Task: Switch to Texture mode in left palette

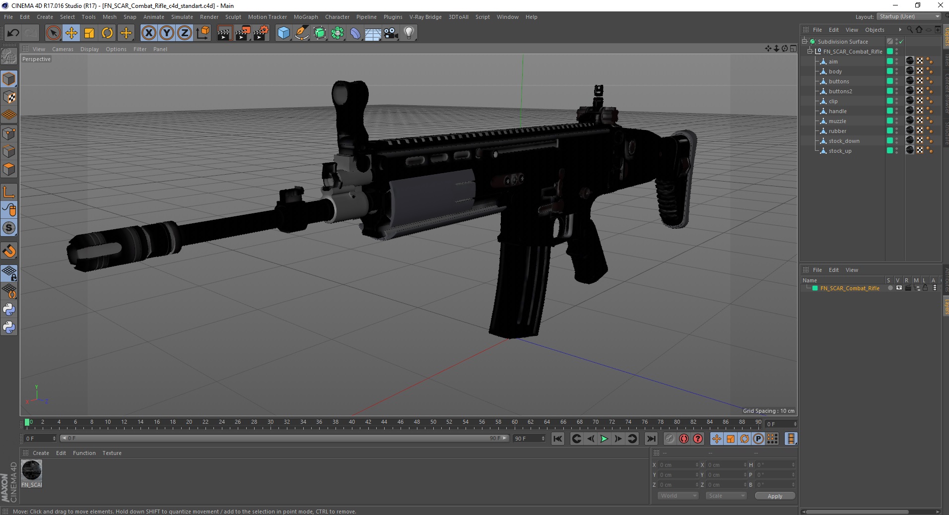Action: point(9,97)
